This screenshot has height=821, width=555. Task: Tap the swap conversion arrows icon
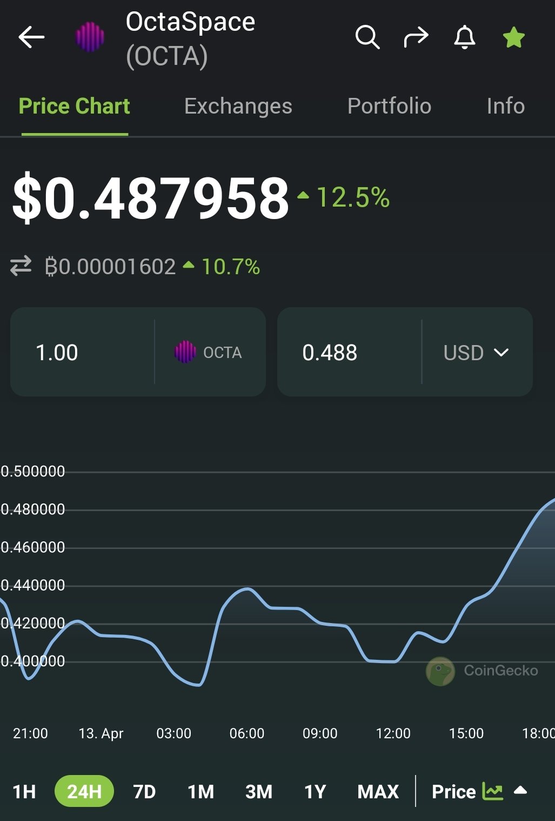pos(21,266)
